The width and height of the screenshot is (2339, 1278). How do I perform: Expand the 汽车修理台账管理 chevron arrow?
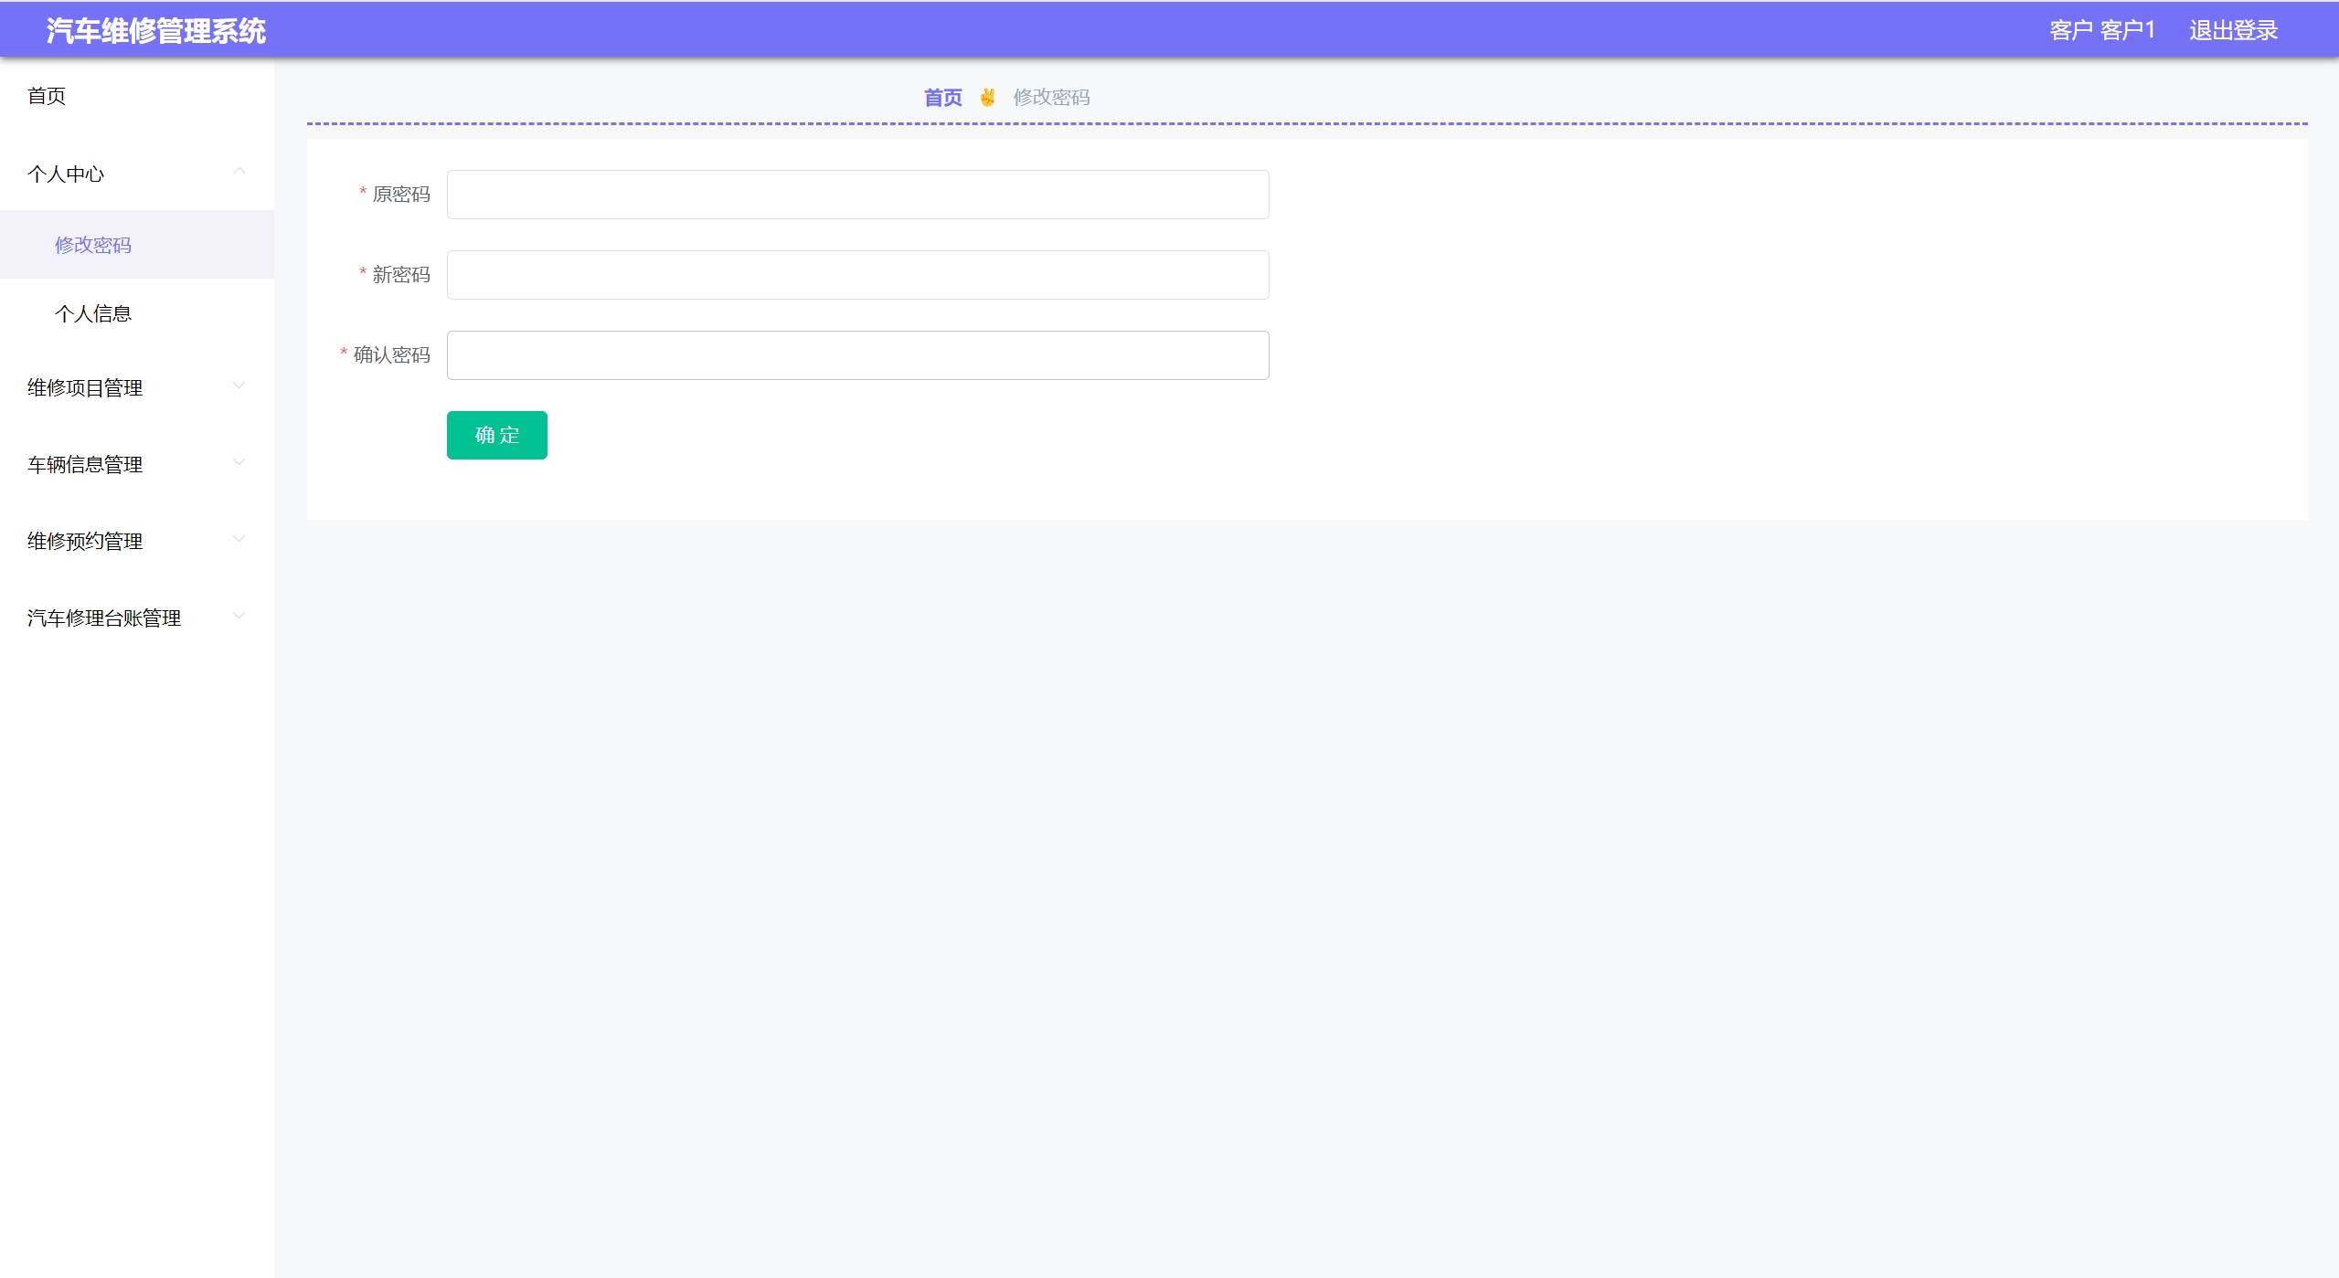239,617
